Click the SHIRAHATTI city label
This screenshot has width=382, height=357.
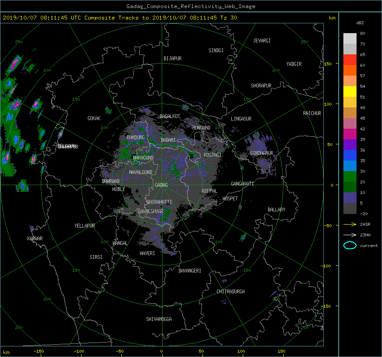(159, 202)
